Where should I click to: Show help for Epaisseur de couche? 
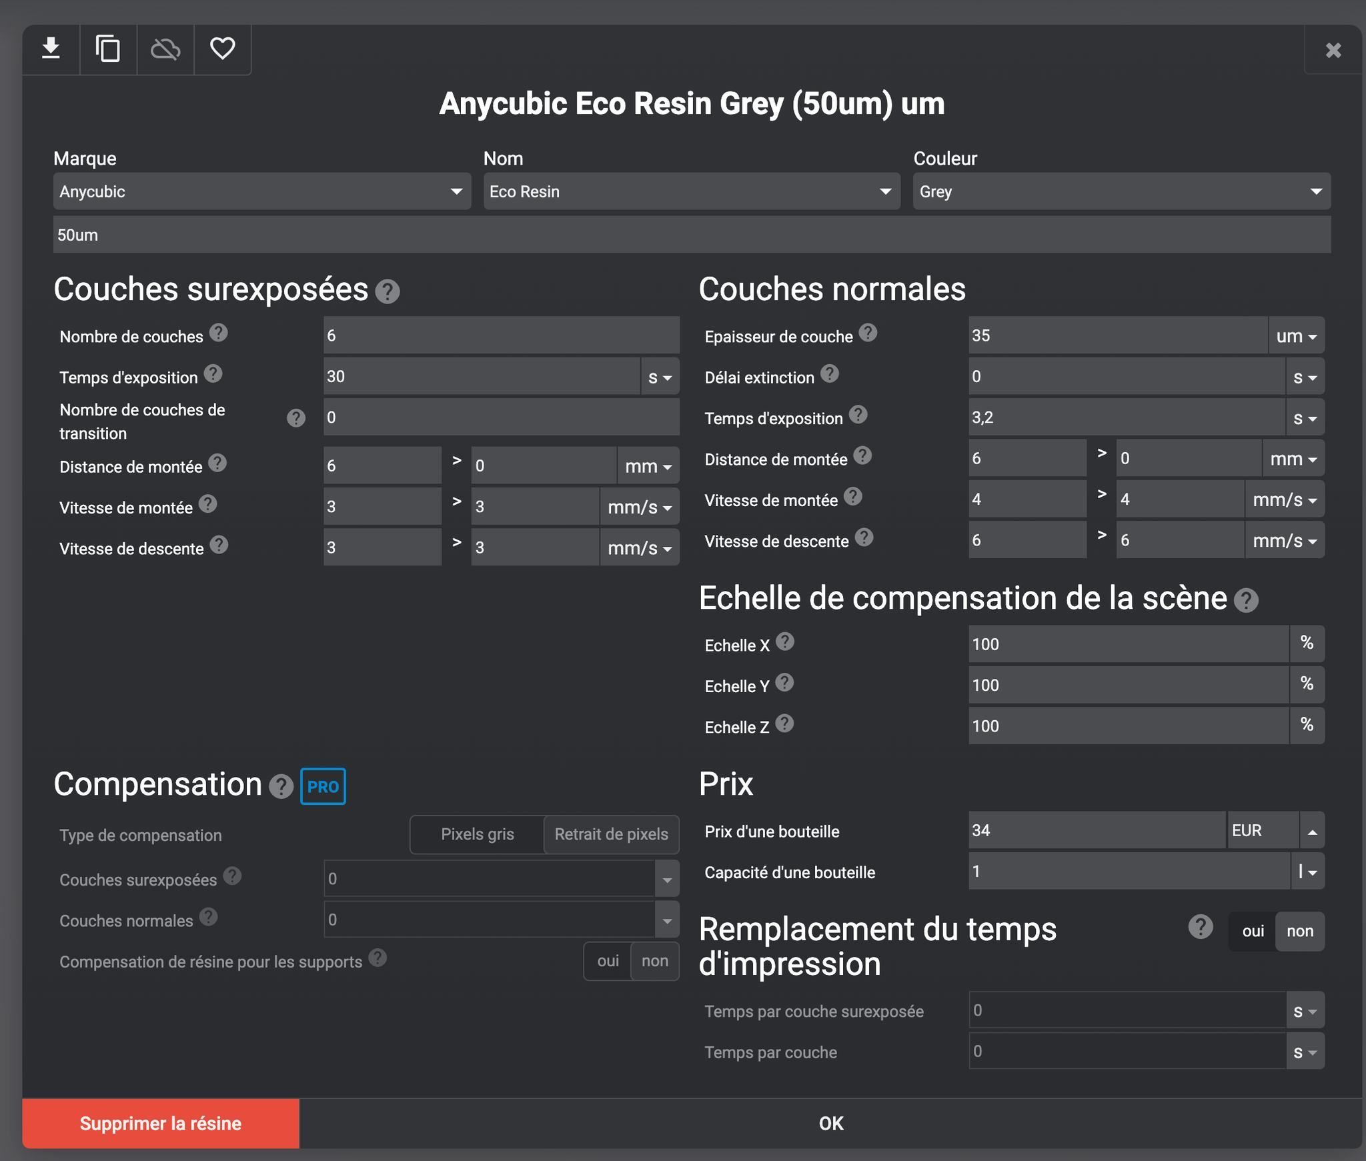(x=868, y=333)
